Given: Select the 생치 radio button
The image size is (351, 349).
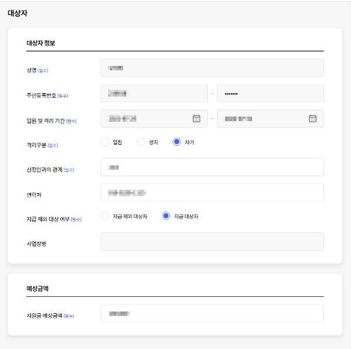Looking at the screenshot, I should pyautogui.click(x=141, y=142).
